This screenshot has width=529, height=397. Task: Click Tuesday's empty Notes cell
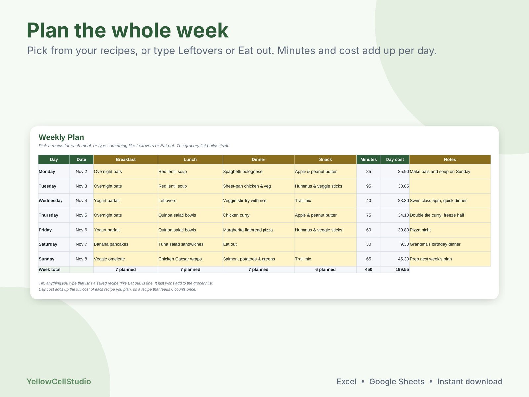coord(450,186)
